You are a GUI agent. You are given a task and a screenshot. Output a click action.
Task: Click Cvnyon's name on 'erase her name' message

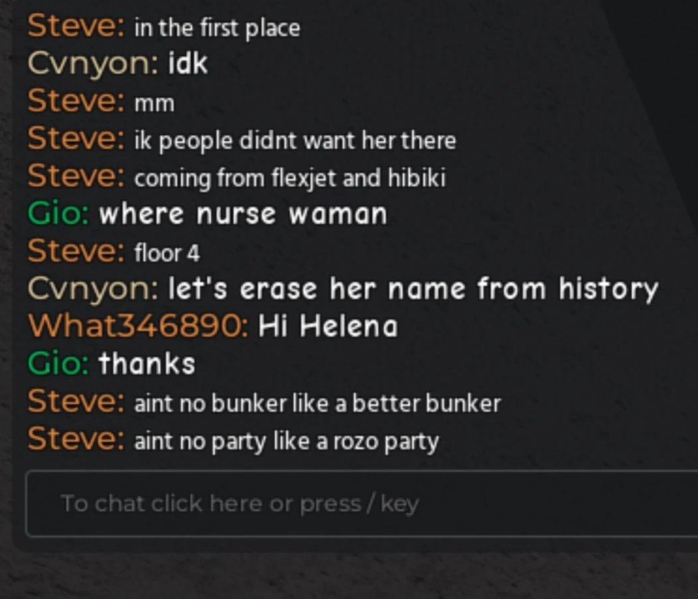pyautogui.click(x=93, y=289)
